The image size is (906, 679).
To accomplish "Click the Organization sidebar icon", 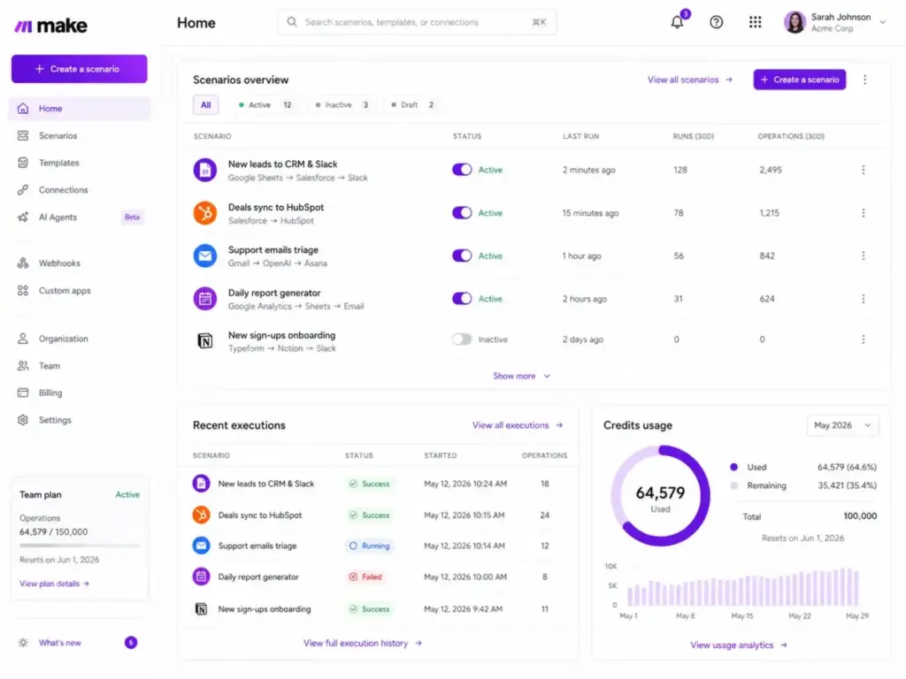I will pos(23,339).
